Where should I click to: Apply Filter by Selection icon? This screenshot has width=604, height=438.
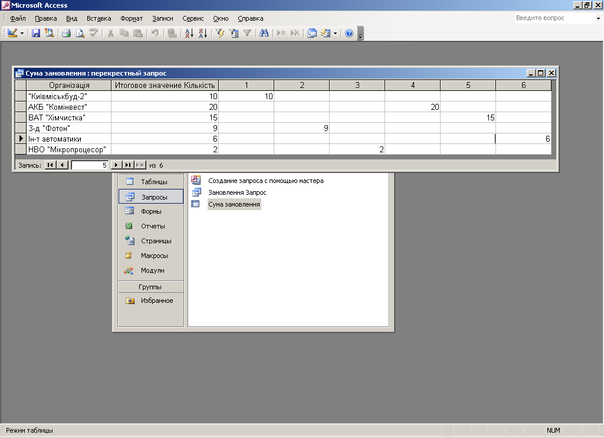tap(220, 33)
